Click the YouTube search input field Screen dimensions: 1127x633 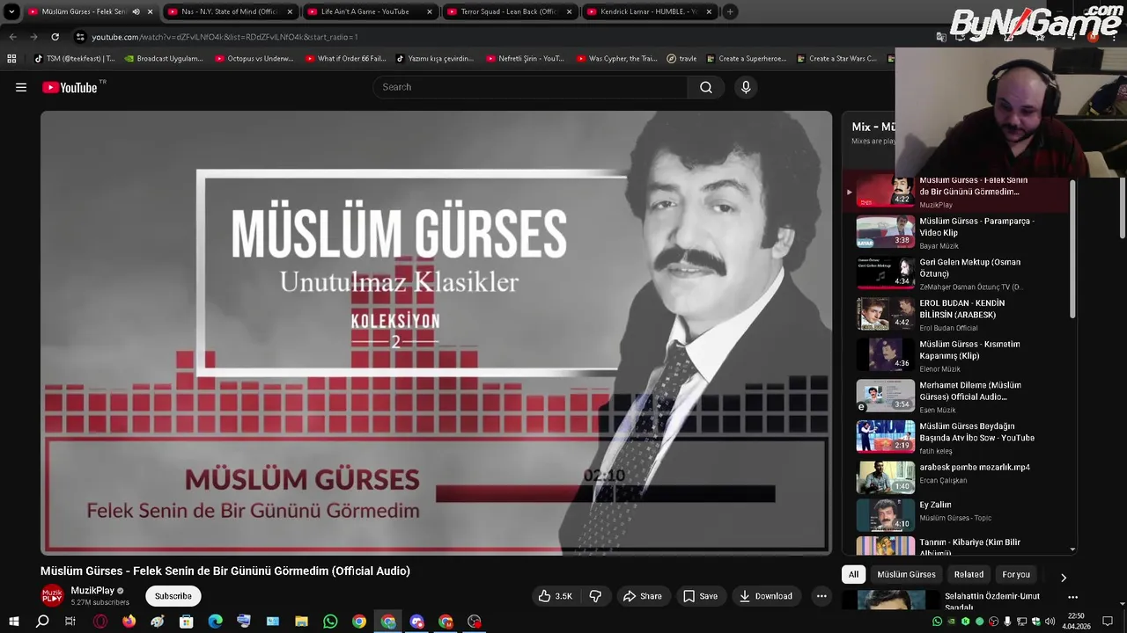click(531, 87)
